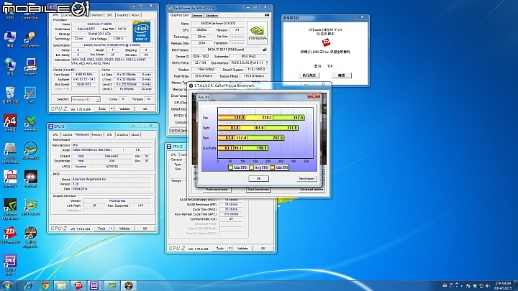Screen dimensions: 518x291
Task: Click the Intel Core i7 logo in CPU-Z
Action: pos(142,32)
